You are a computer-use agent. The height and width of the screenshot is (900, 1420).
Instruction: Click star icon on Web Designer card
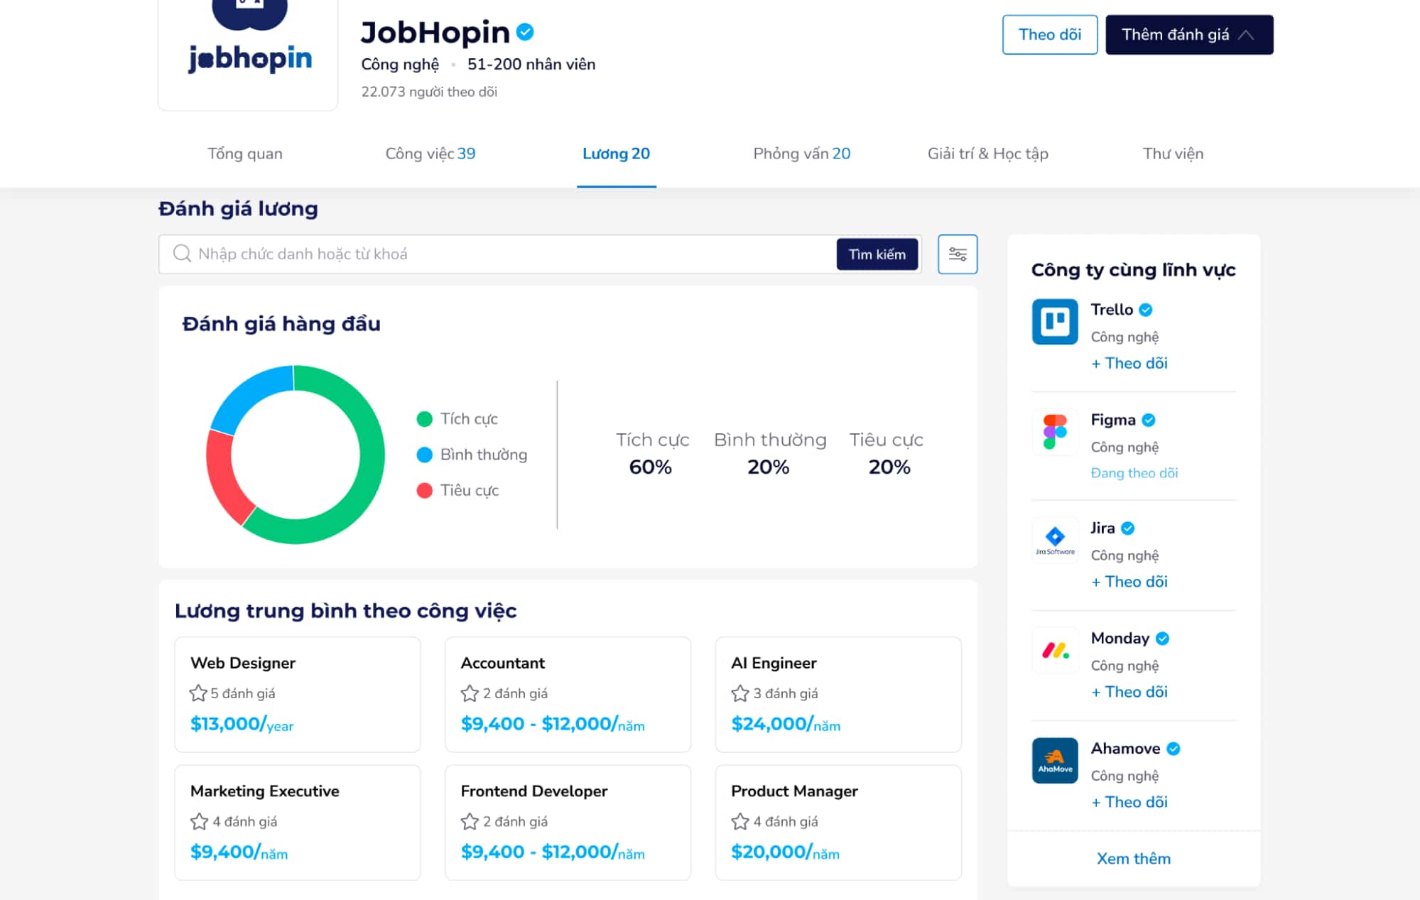[198, 693]
